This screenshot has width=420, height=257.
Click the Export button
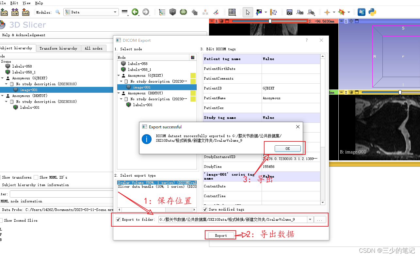(x=221, y=235)
